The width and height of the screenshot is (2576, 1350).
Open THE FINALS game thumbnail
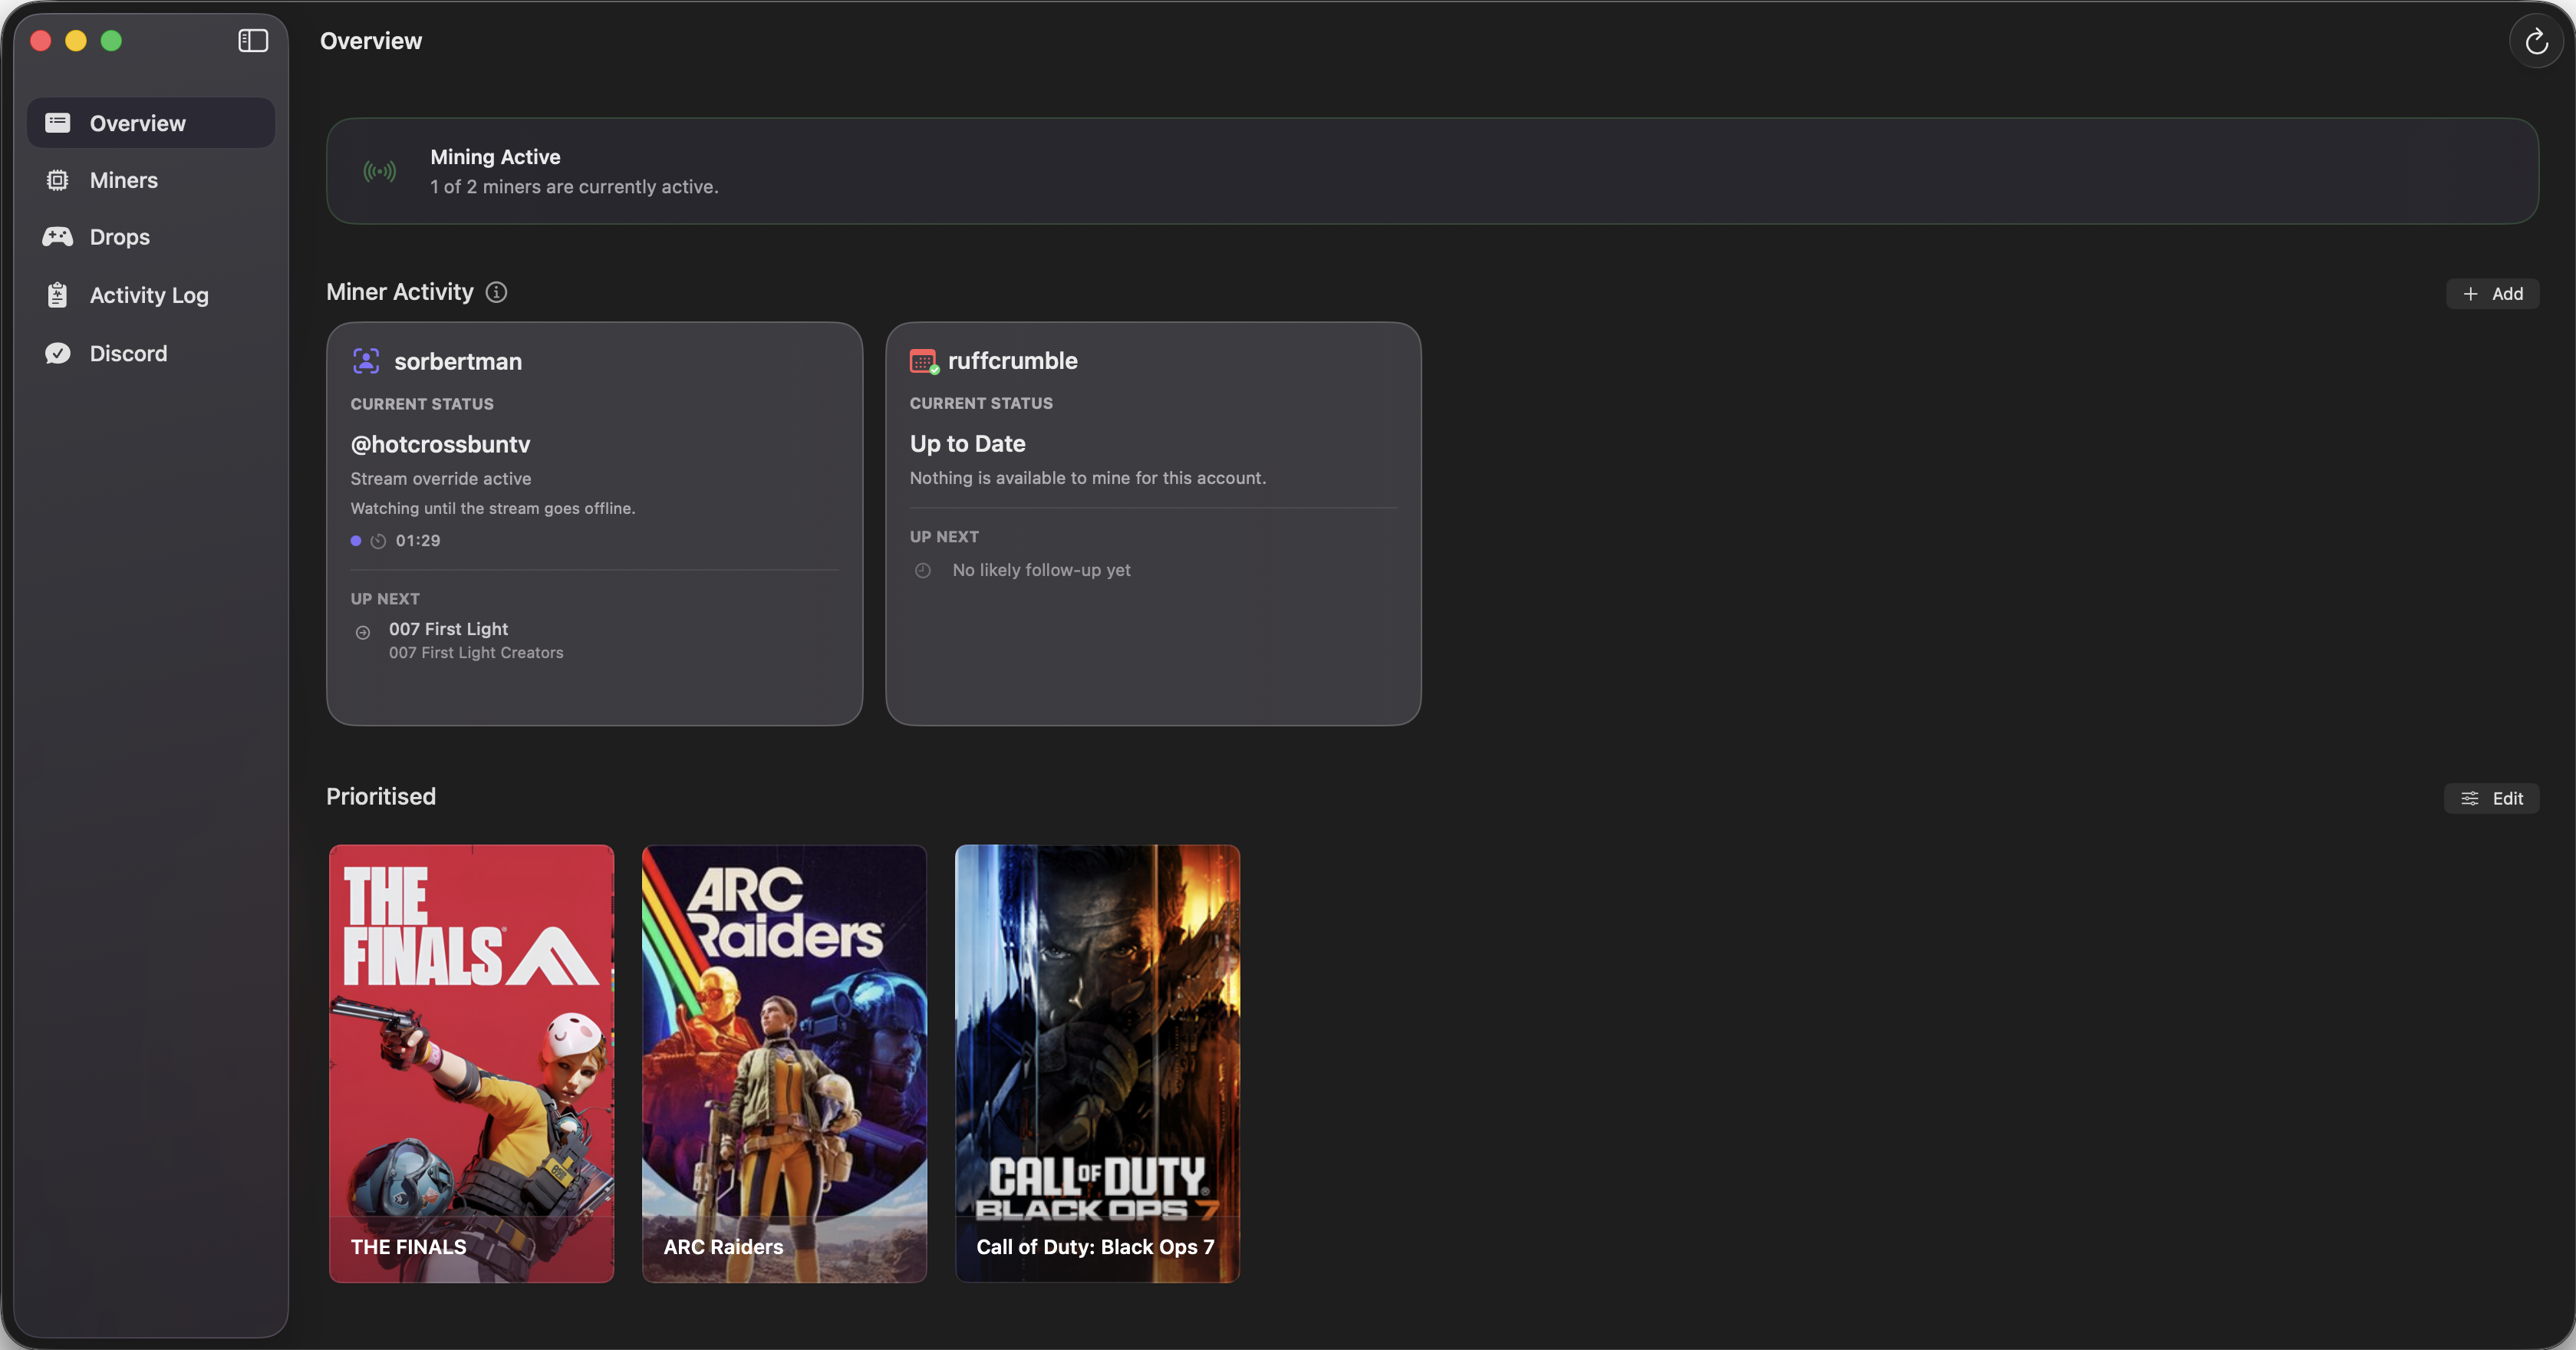coord(471,1063)
